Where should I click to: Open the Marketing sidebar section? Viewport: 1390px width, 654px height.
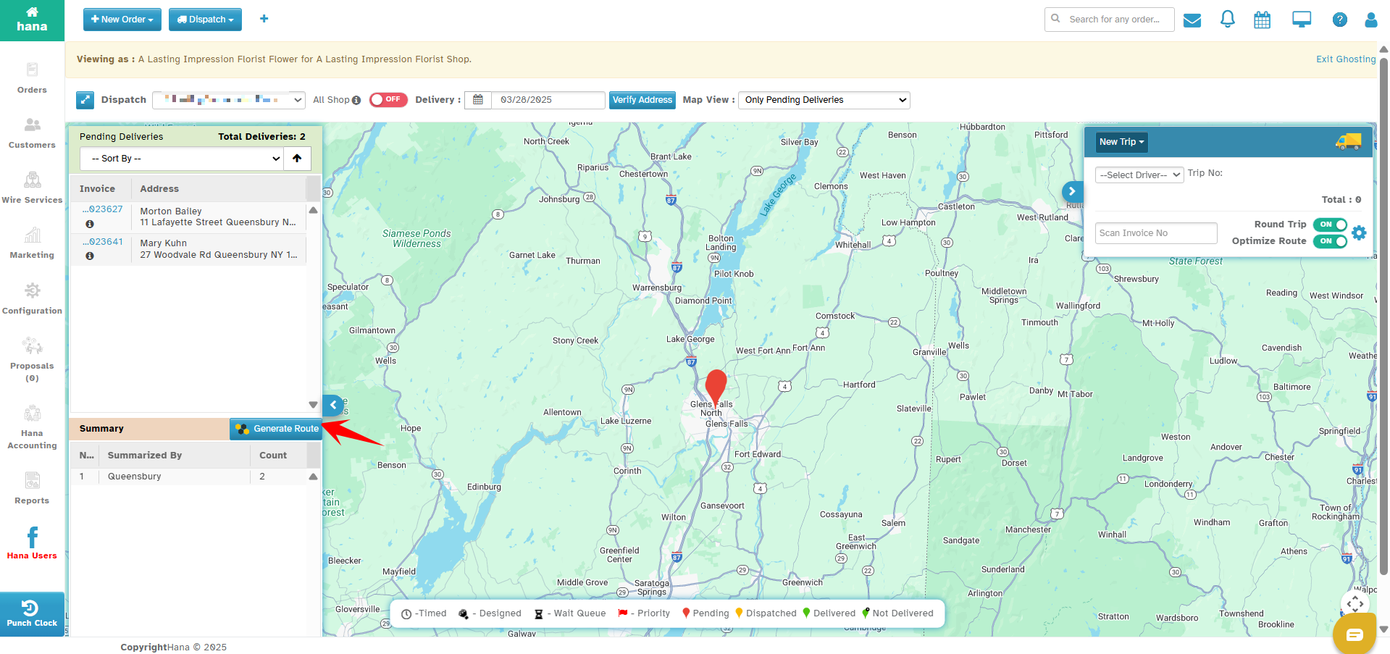(32, 243)
